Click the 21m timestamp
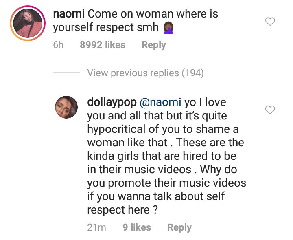293x240 pixels. (96, 227)
